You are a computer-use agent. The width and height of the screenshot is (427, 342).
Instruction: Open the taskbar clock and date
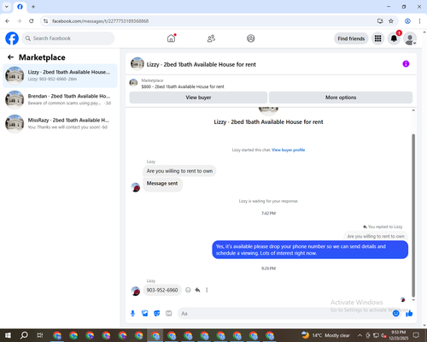click(398, 335)
